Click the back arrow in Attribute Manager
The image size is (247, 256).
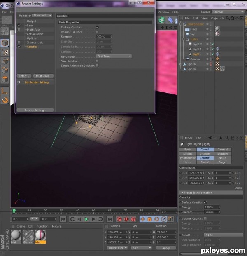click(210, 138)
